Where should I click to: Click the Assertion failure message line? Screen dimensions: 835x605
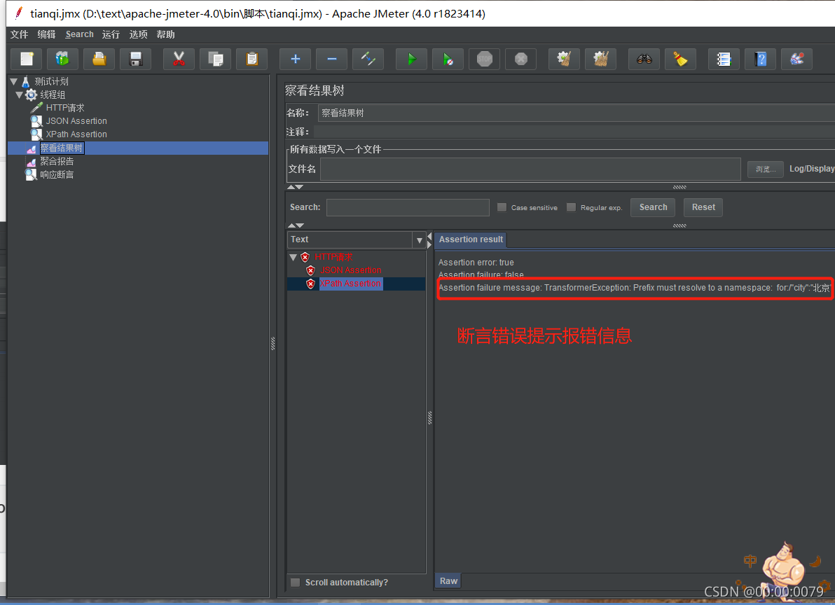(x=634, y=288)
